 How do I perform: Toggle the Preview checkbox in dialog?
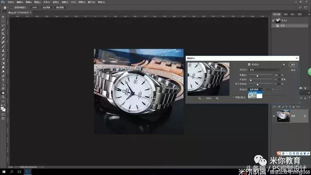249,65
